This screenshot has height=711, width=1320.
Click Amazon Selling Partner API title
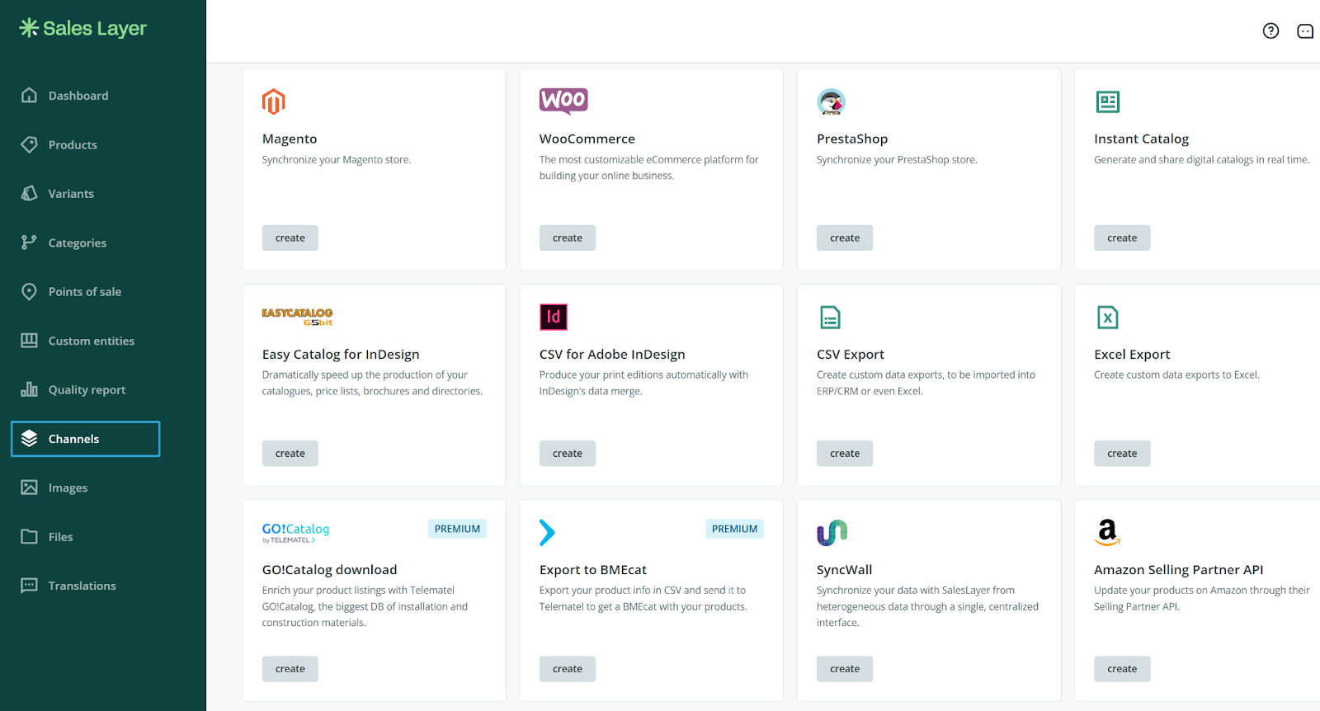[x=1178, y=570]
